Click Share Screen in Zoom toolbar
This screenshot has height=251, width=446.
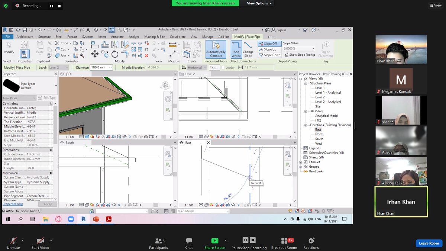[215, 244]
